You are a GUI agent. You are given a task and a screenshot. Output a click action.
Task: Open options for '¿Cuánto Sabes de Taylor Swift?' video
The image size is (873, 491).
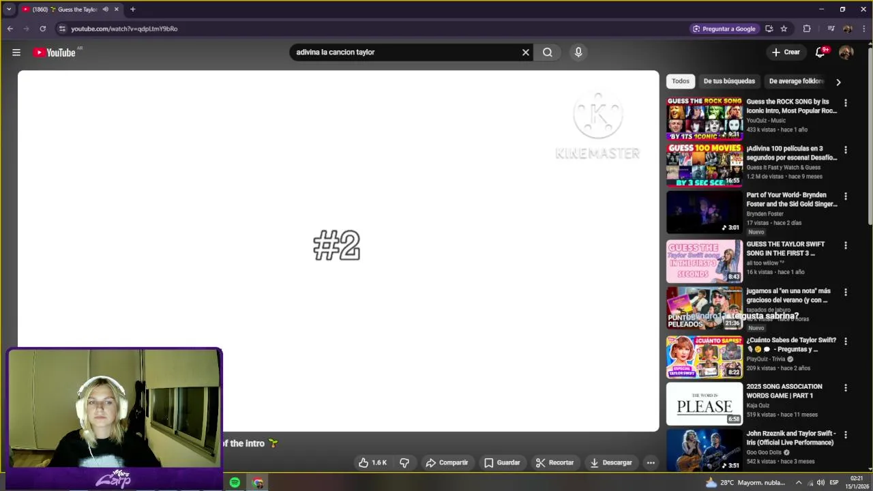point(846,341)
